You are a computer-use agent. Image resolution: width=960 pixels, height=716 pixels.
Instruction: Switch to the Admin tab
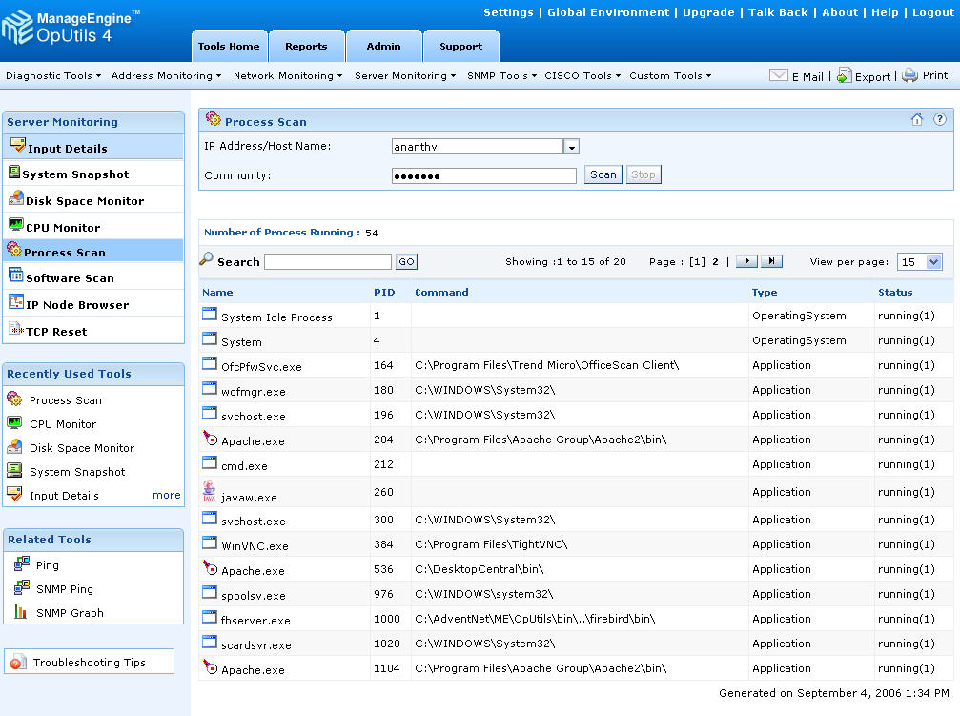tap(383, 46)
